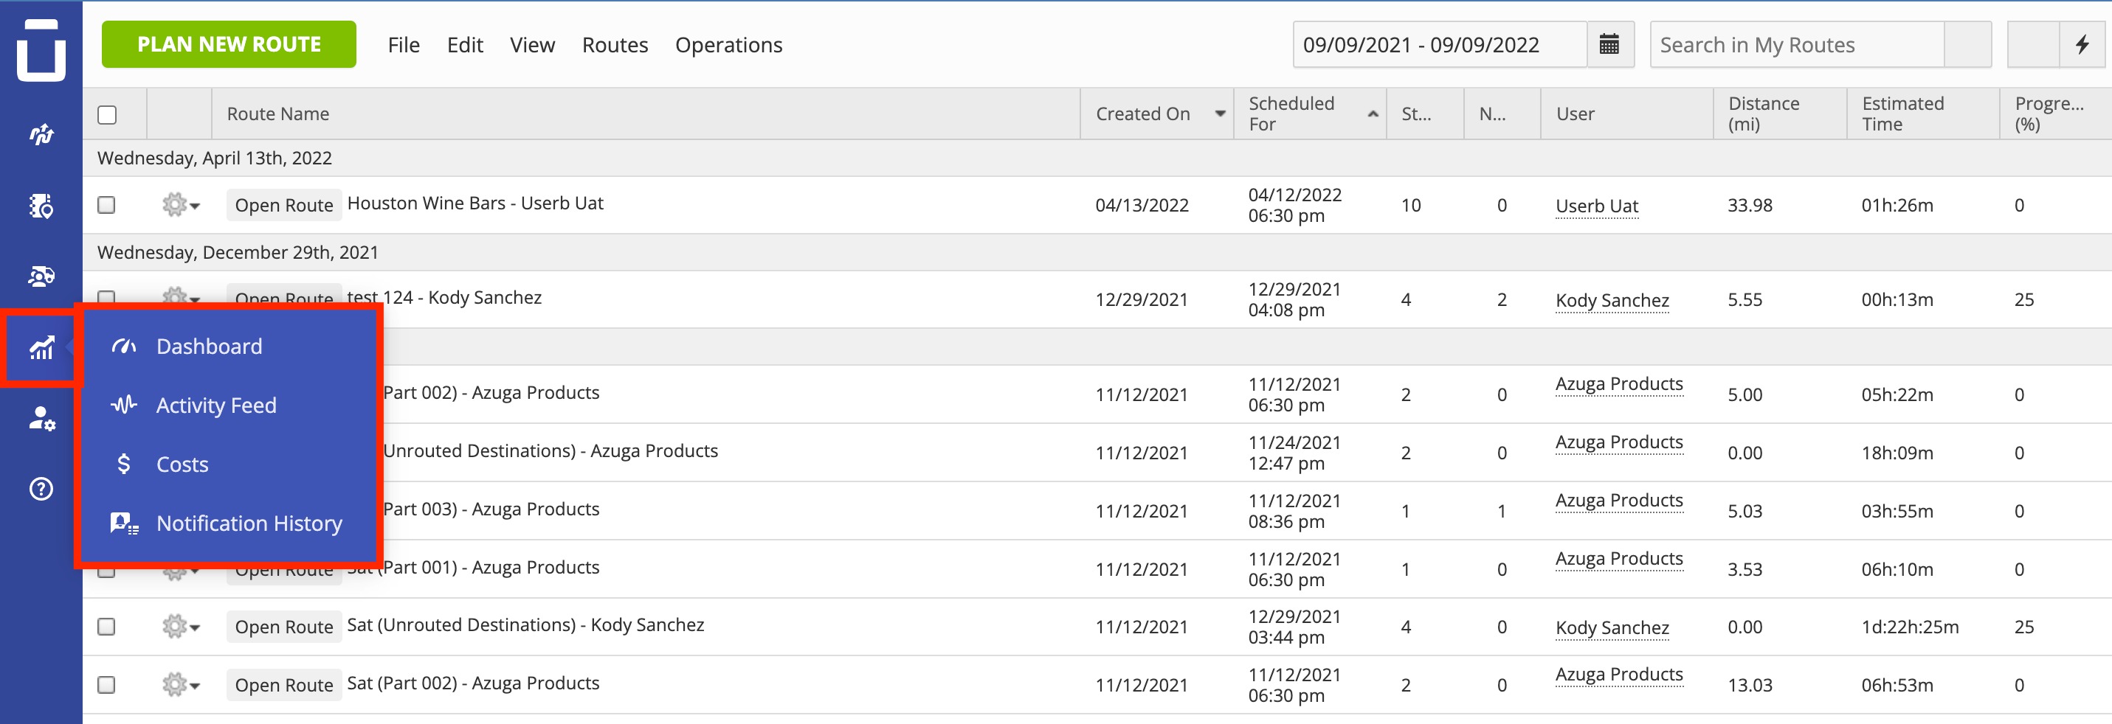The width and height of the screenshot is (2112, 724).
Task: Open the Routes menu
Action: 615,45
